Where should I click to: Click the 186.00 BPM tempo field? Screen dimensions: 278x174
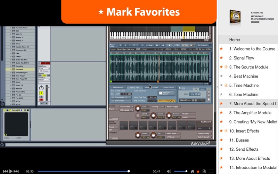pos(185,100)
